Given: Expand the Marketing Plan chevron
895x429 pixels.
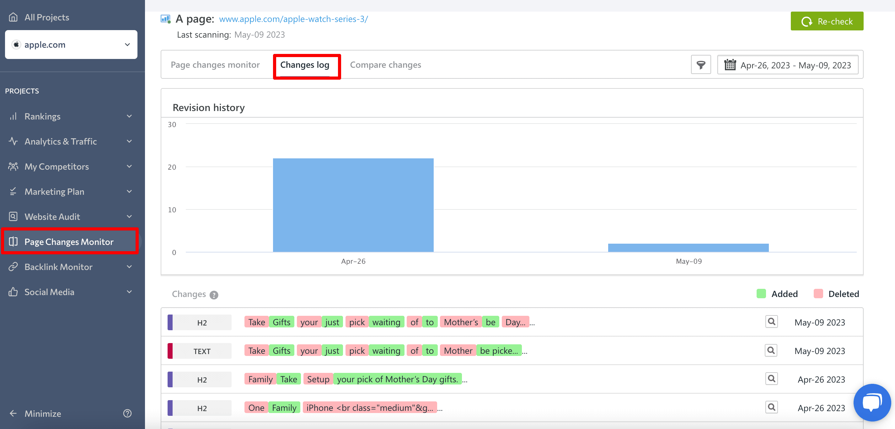Looking at the screenshot, I should pyautogui.click(x=129, y=192).
